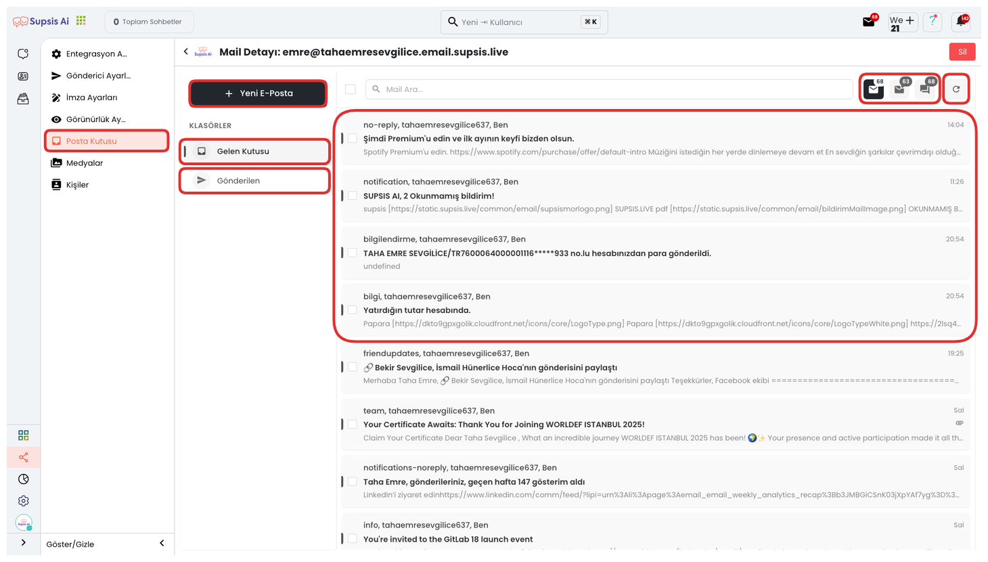Image resolution: width=988 pixels, height=562 pixels.
Task: Click the Supsis AI profile avatar
Action: click(24, 523)
